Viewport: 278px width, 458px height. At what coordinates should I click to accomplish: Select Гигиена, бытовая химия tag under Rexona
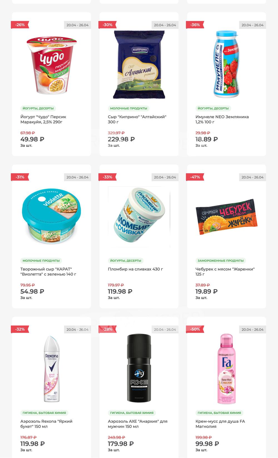coord(44,413)
